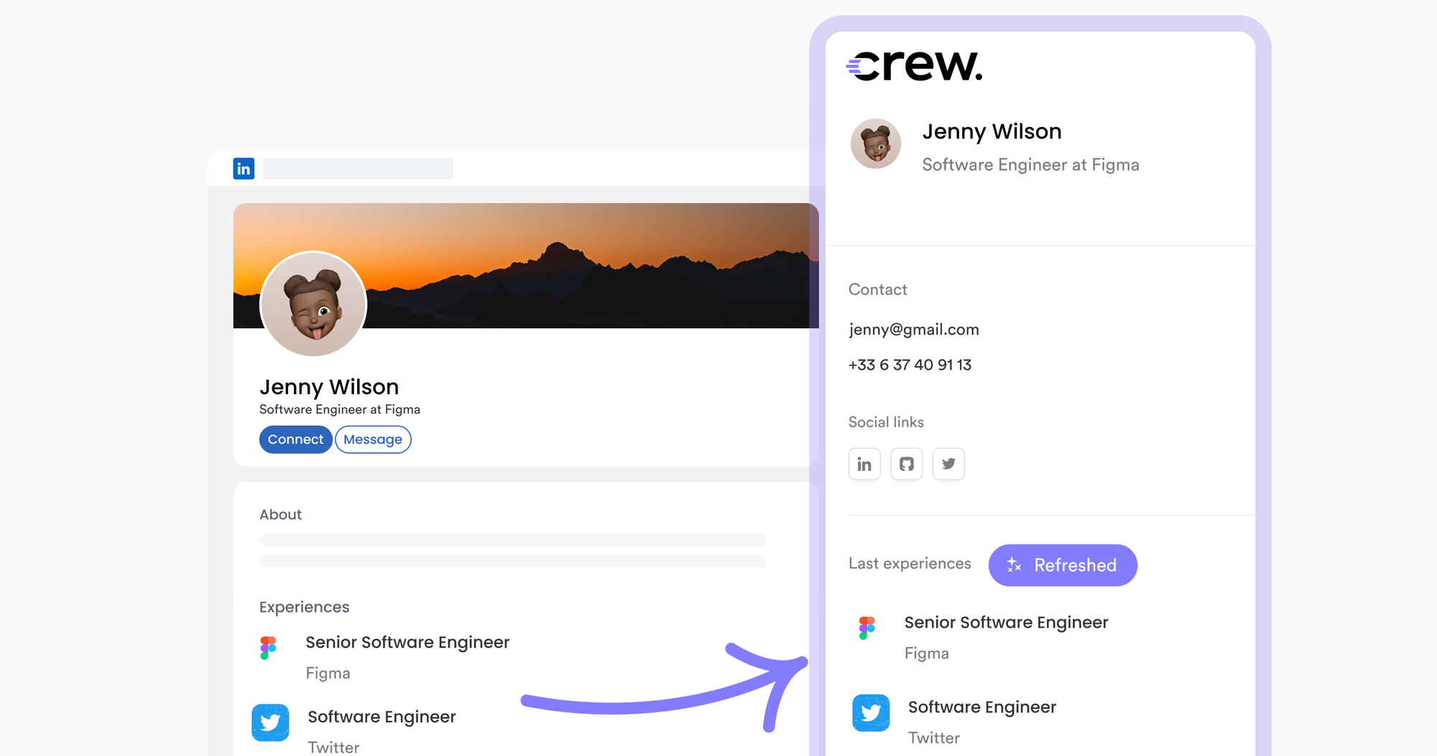Click the Contact heading in crew panel
This screenshot has height=756, width=1437.
pos(877,289)
